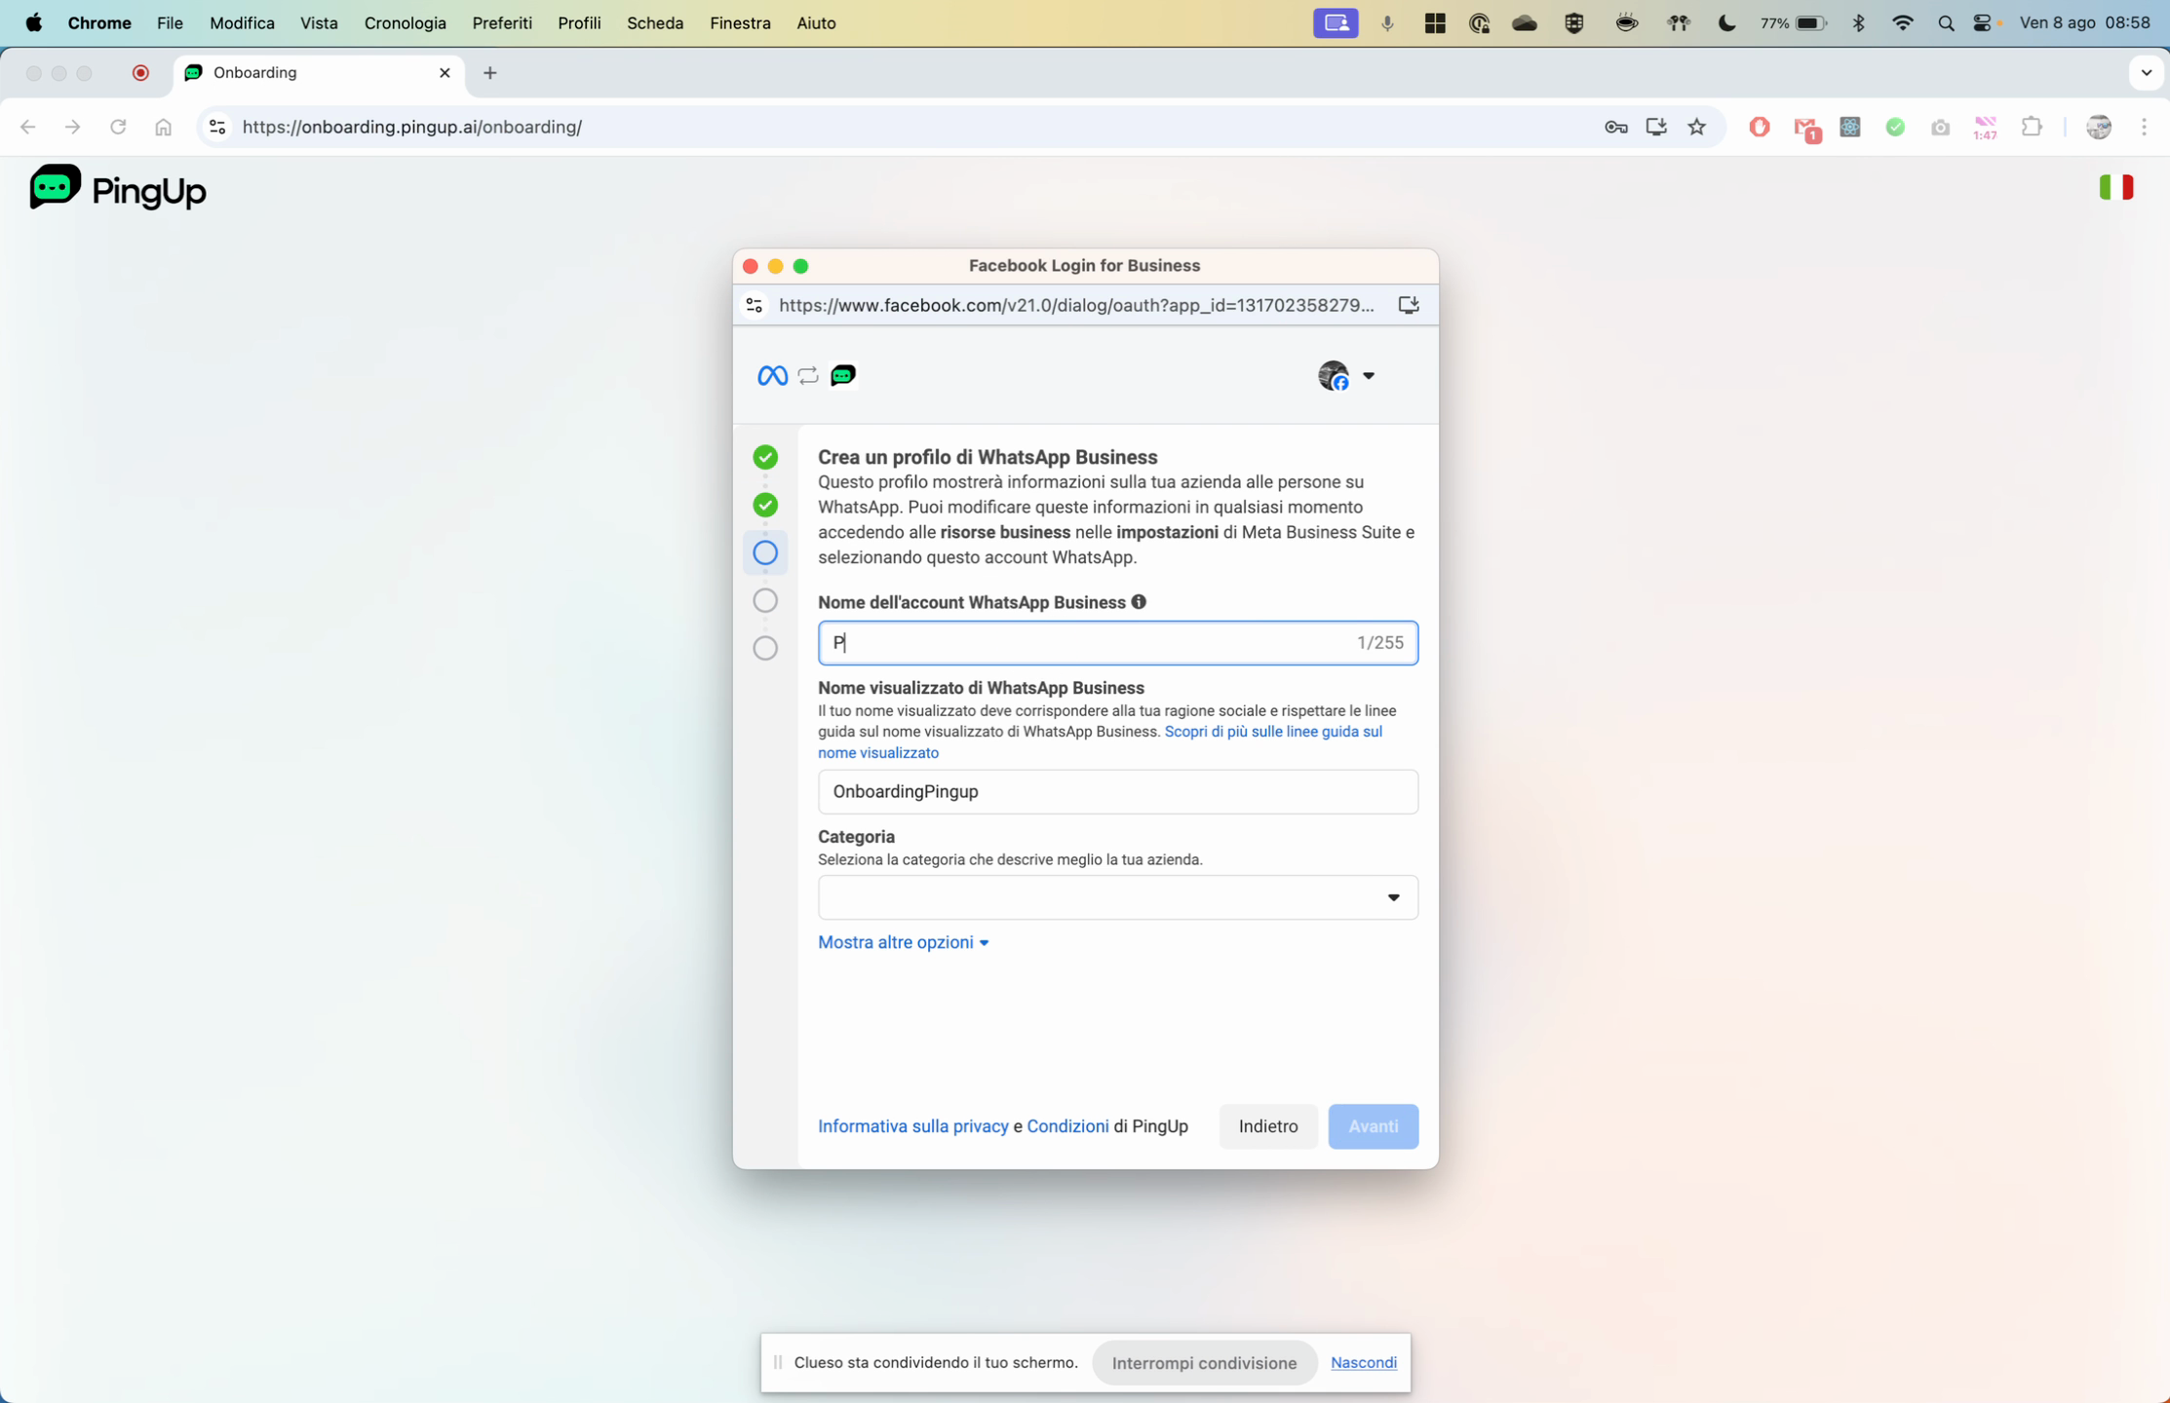Viewport: 2170px width, 1403px height.
Task: Open the File menu
Action: pos(170,22)
